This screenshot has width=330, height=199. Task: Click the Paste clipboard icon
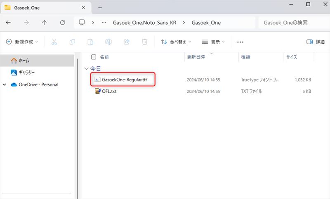click(90, 42)
